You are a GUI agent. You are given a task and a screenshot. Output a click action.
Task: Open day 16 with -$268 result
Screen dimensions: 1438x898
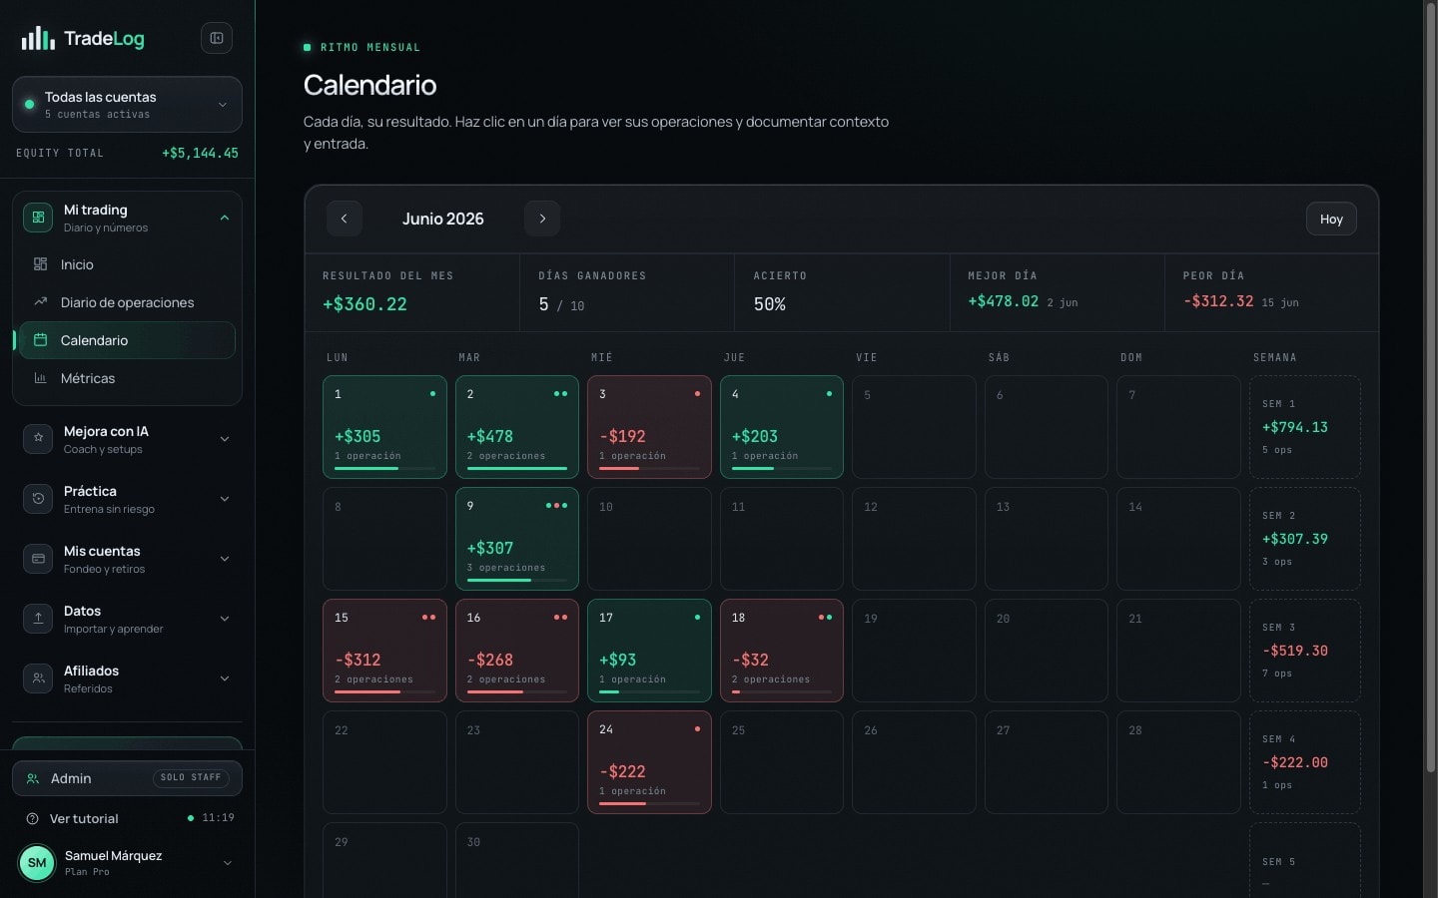pyautogui.click(x=517, y=651)
